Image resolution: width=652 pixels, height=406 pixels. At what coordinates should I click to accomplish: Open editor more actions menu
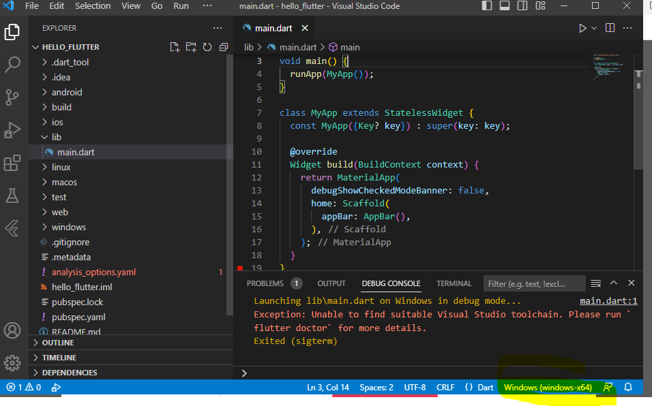[x=627, y=28]
